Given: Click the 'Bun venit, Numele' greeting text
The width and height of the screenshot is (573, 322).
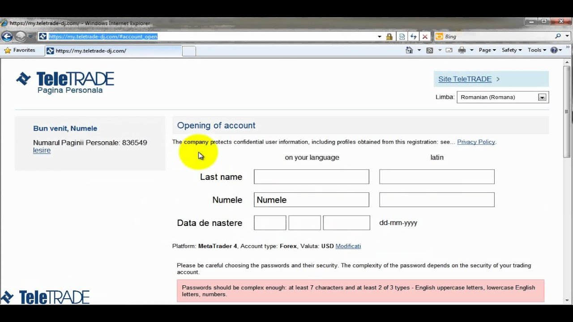Looking at the screenshot, I should click(65, 128).
